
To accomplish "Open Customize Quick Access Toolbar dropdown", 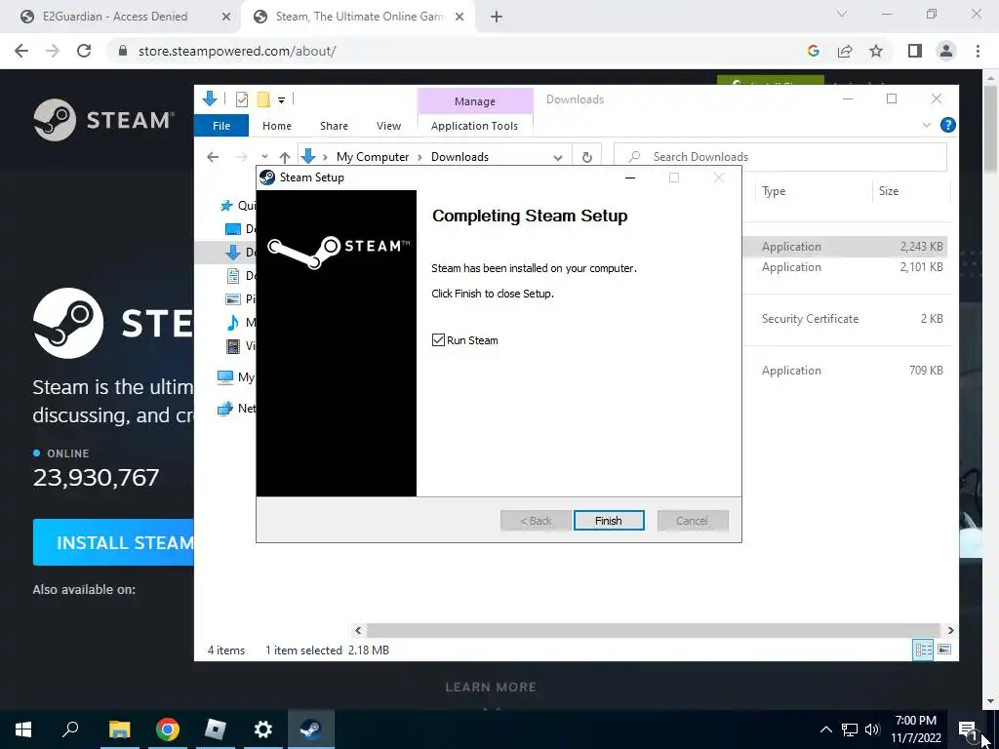I will (281, 99).
